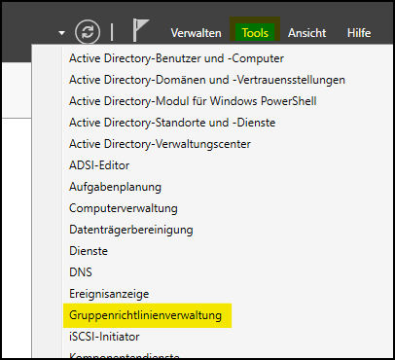Open the Ansicht menu
Image resolution: width=395 pixels, height=360 pixels.
click(306, 33)
